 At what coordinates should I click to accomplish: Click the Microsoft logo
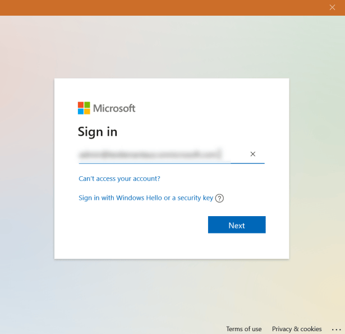coord(107,108)
